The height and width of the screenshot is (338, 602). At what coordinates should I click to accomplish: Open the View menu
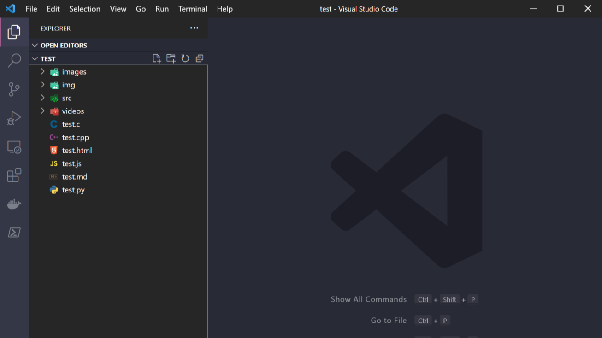118,9
